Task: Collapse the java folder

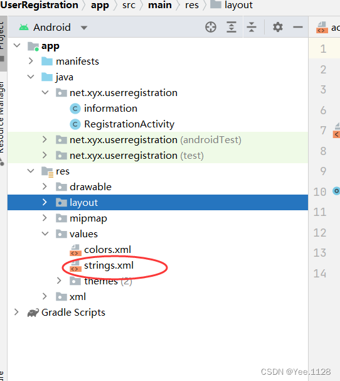Action: (x=31, y=77)
